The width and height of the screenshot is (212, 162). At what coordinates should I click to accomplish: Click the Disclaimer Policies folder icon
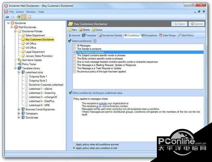pyautogui.click(x=20, y=31)
